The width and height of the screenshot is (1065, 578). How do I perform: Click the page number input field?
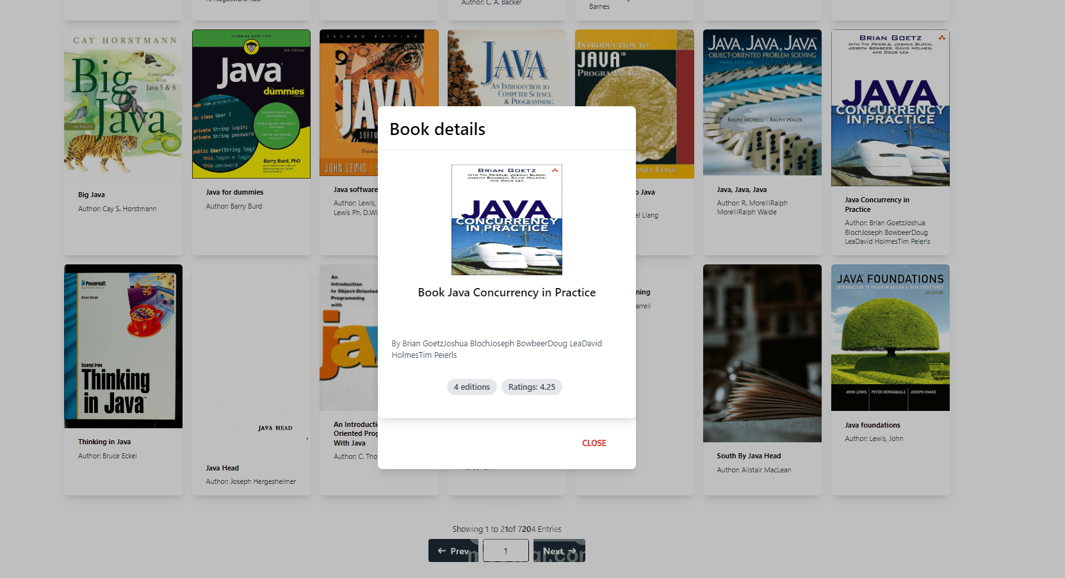506,551
